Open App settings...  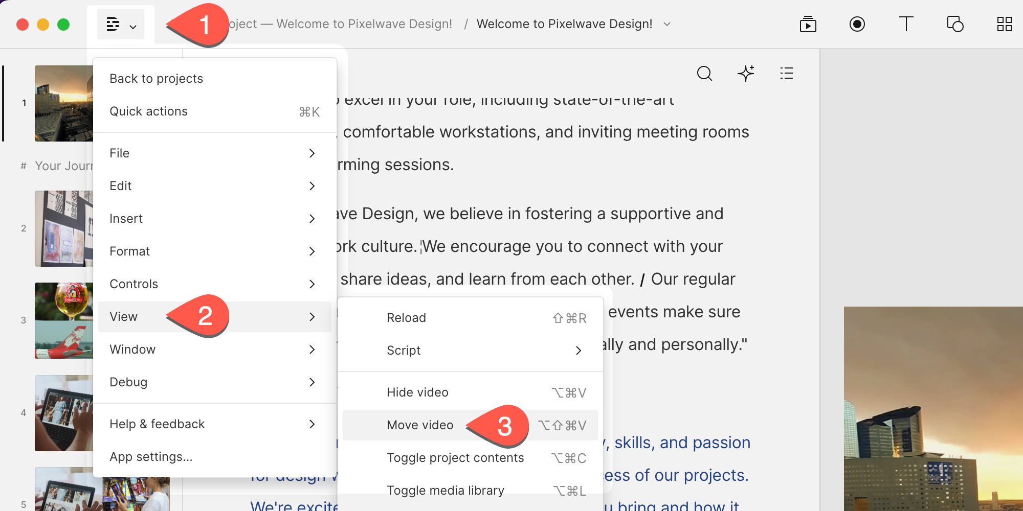click(215, 457)
